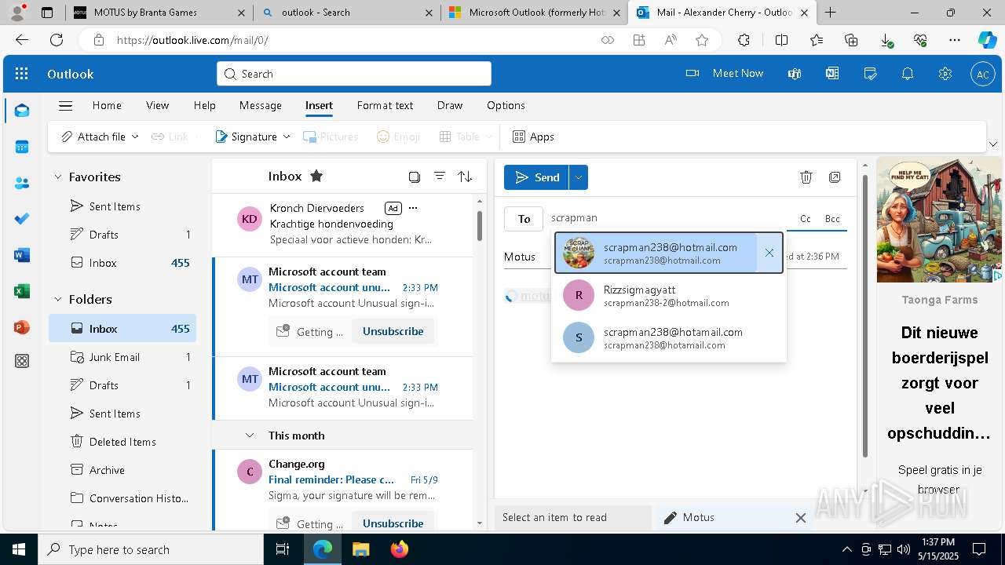The height and width of the screenshot is (565, 1005).
Task: Unsubscribe from first Microsoft account email
Action: pyautogui.click(x=393, y=331)
